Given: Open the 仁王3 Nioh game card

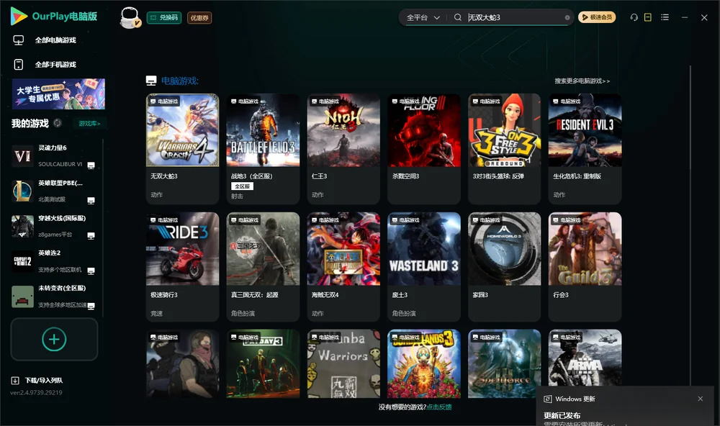Looking at the screenshot, I should pos(343,149).
